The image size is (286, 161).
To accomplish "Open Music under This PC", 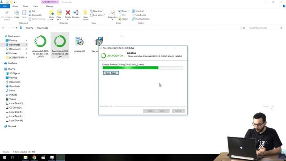I will pyautogui.click(x=12, y=90).
